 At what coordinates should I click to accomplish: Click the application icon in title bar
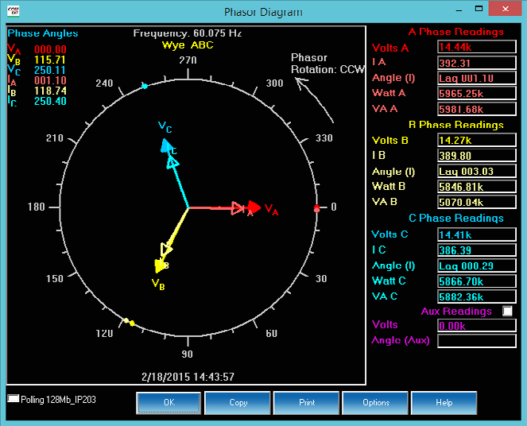click(14, 11)
